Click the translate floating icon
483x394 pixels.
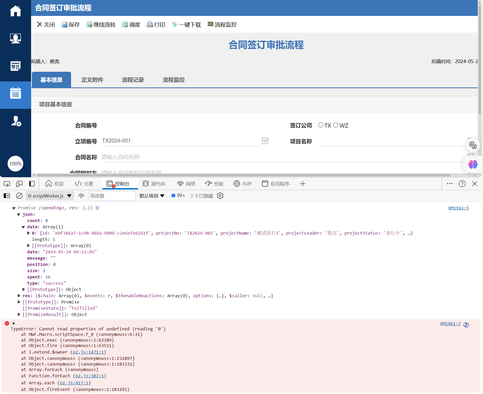tap(473, 145)
